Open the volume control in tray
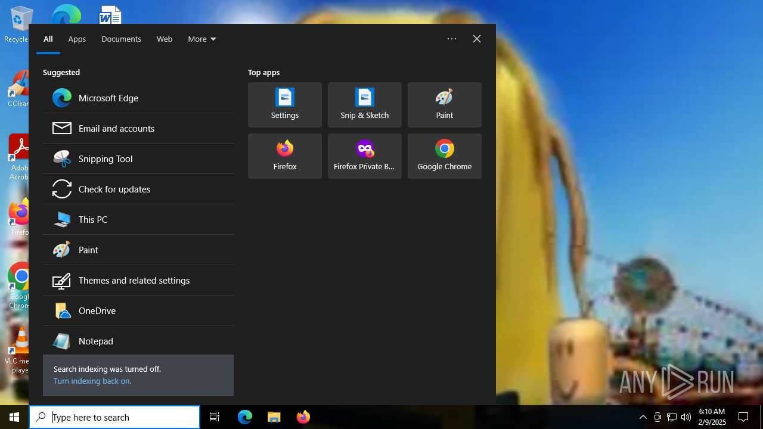 point(686,417)
